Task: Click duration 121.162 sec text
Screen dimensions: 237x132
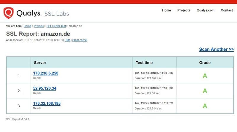Action: [x=148, y=78]
